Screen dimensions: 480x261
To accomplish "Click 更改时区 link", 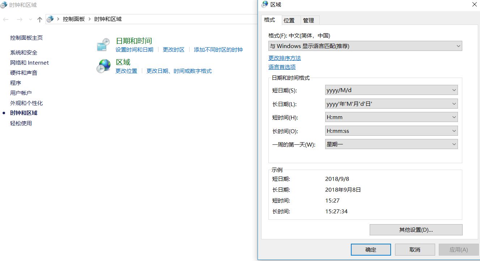I will click(x=174, y=50).
